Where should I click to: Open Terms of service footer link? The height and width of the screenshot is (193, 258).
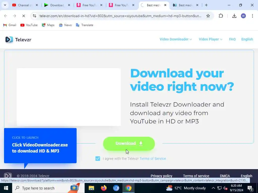(x=196, y=176)
